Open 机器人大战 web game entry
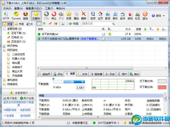Viewport: 170px width, 127px height. pos(18,59)
